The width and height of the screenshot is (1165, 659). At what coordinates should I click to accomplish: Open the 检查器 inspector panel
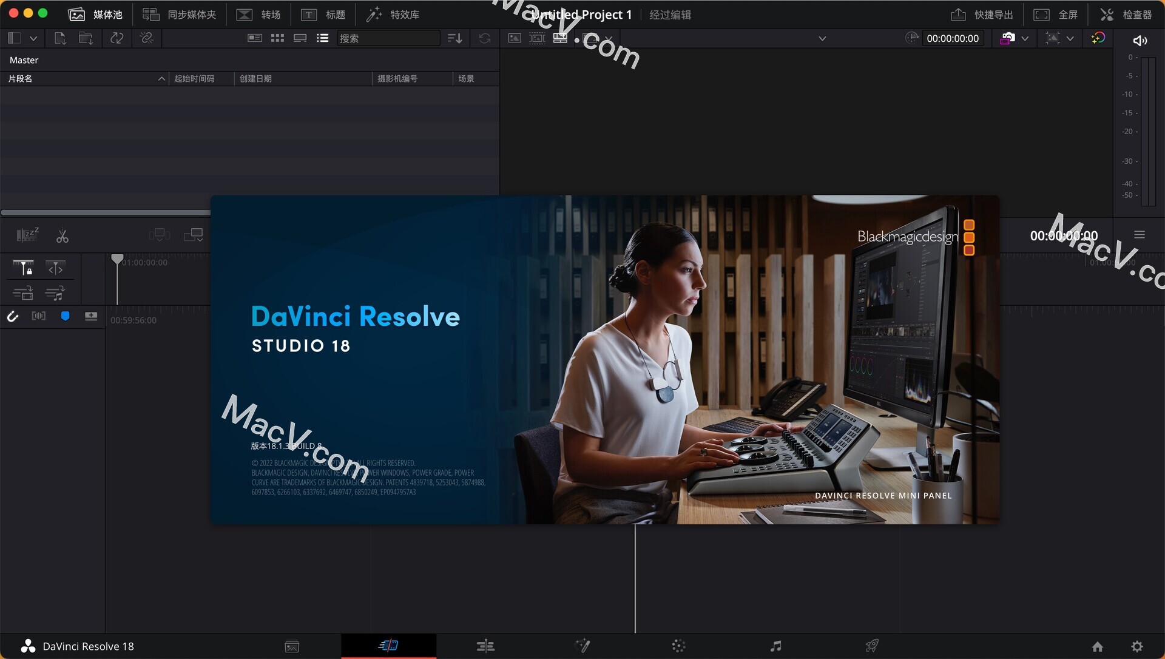1126,15
